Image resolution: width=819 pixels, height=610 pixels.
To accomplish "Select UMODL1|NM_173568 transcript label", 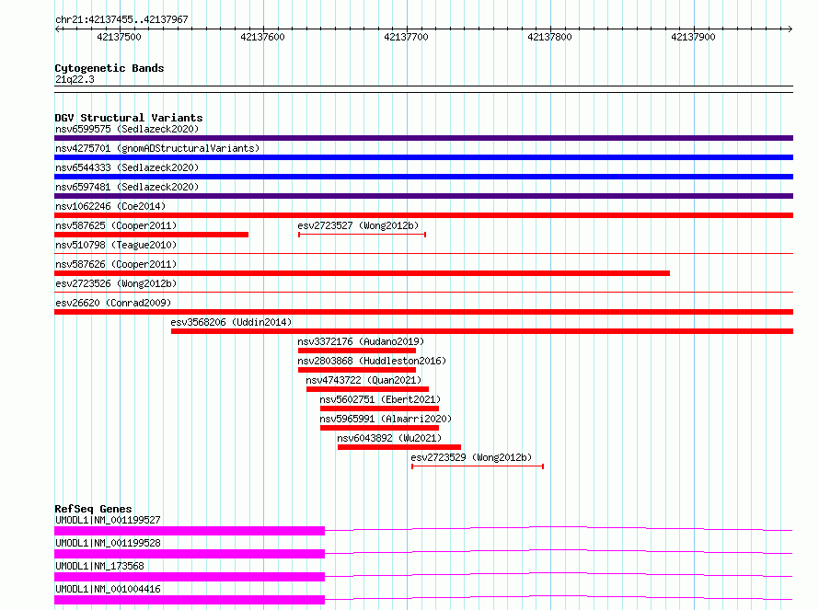I will pyautogui.click(x=99, y=566).
